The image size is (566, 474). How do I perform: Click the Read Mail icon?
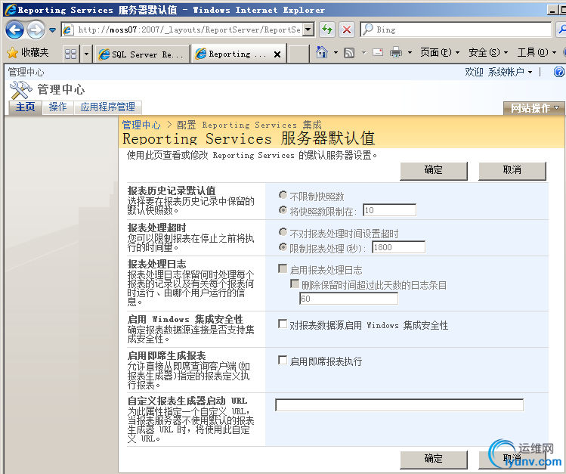pos(378,53)
